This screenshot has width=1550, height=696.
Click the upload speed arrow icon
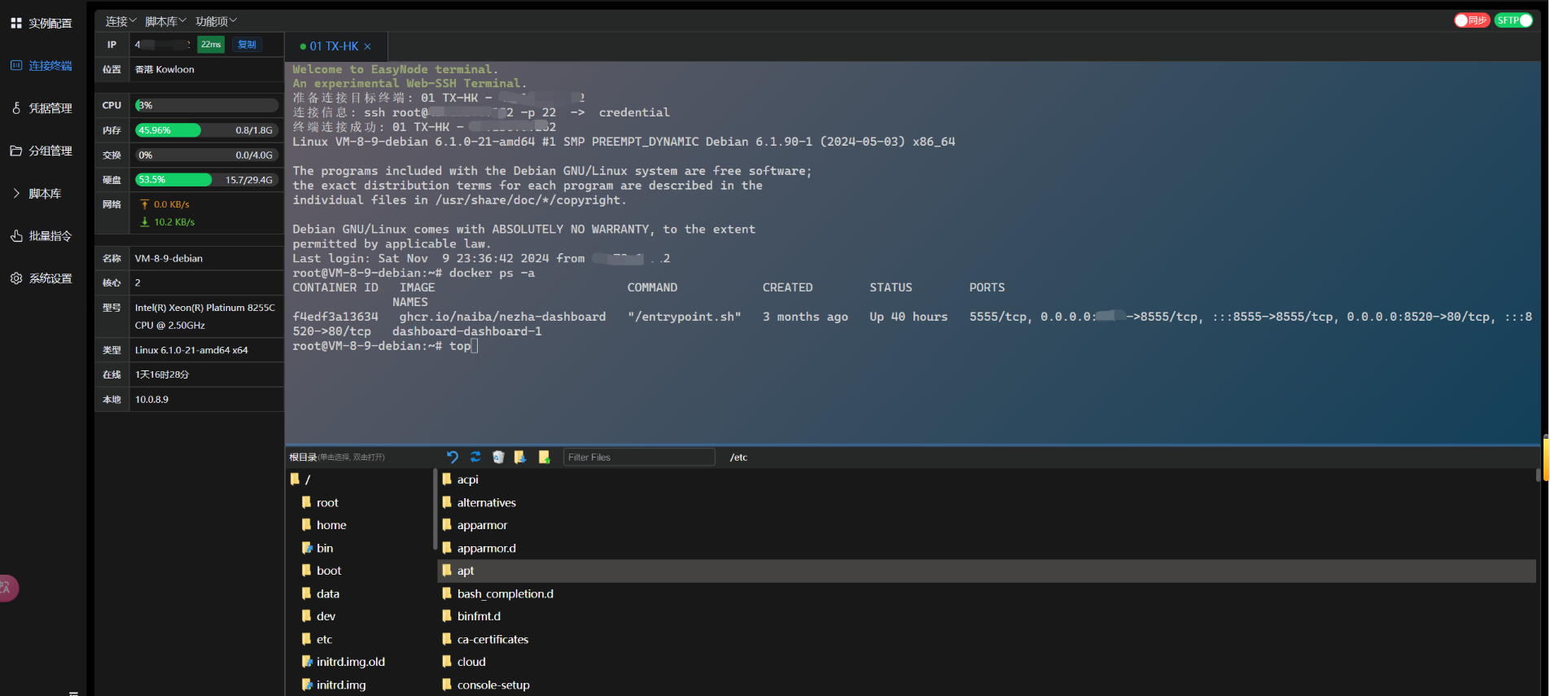[x=145, y=204]
